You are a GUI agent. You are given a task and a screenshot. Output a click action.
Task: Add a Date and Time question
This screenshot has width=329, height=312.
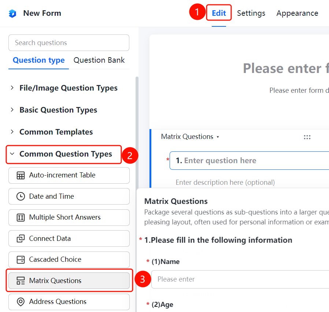[x=69, y=196]
